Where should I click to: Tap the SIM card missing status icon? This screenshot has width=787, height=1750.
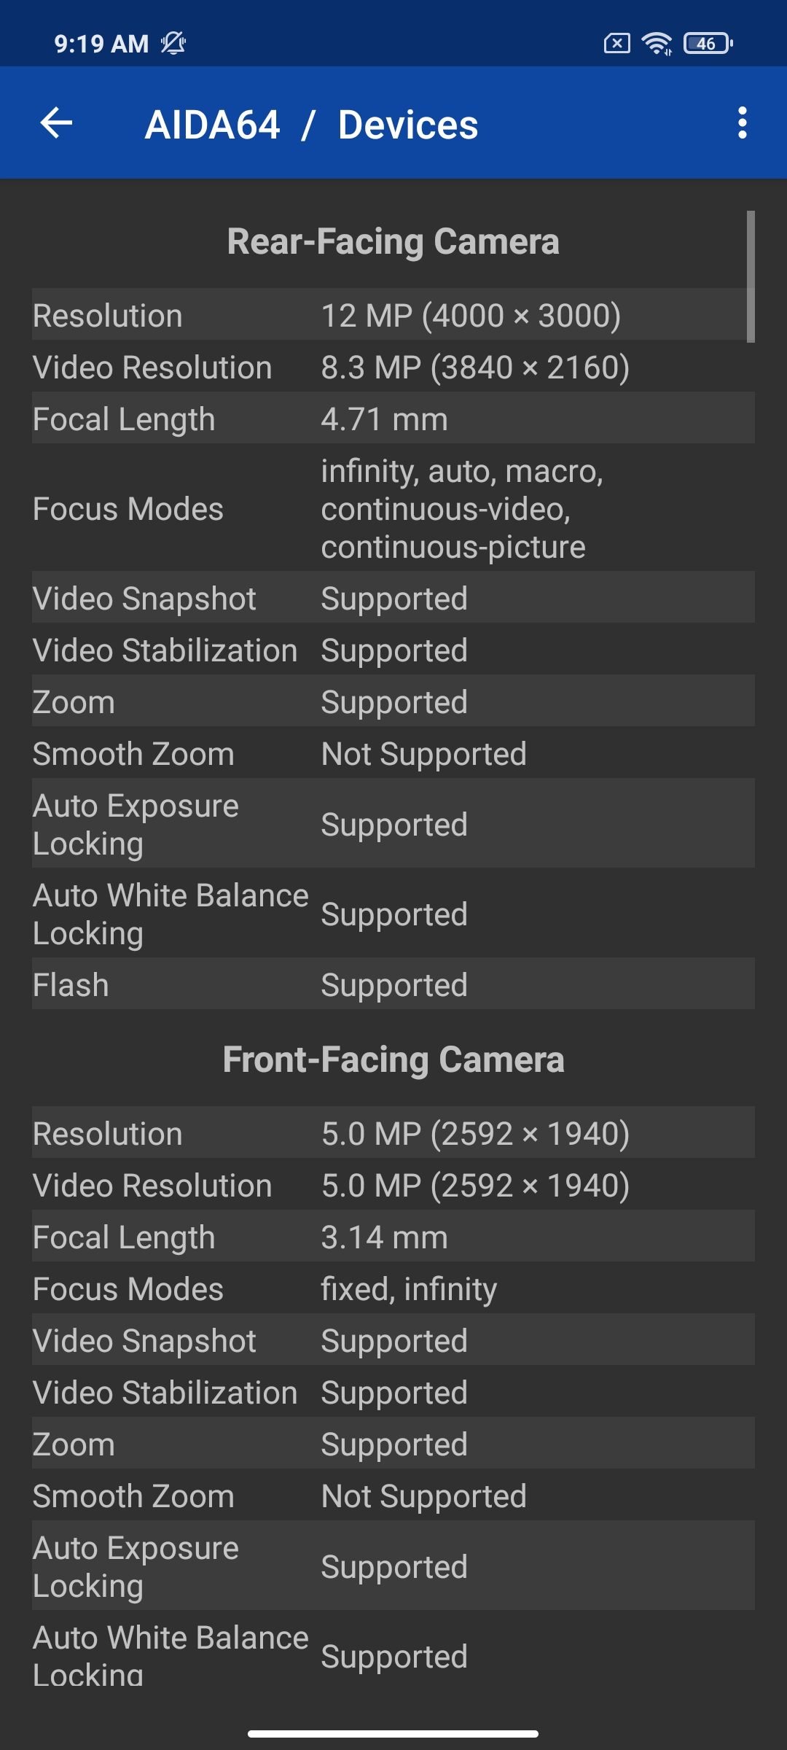[616, 44]
